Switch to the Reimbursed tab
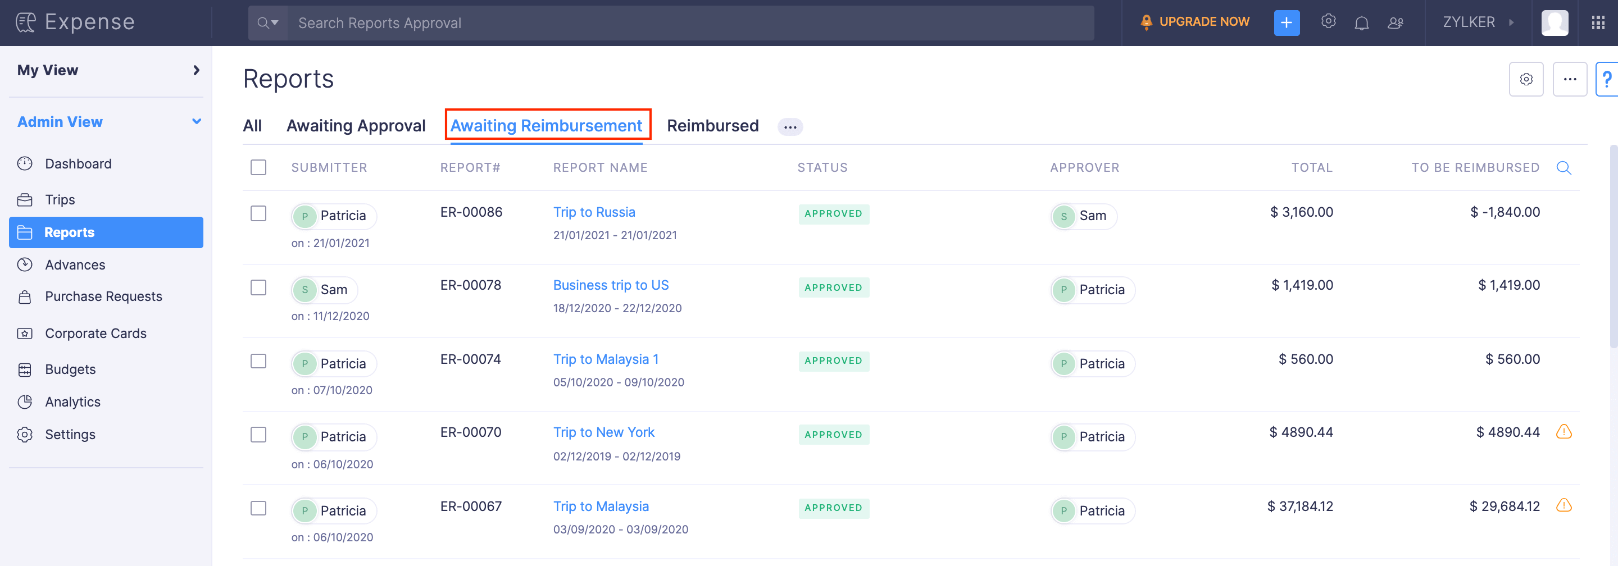The image size is (1618, 566). 713,126
